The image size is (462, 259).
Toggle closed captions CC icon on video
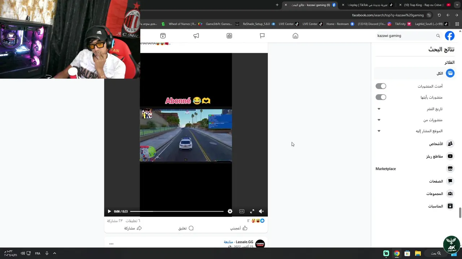[x=242, y=212]
